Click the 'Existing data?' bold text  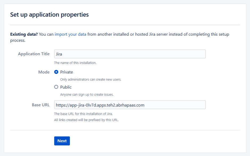[x=24, y=34]
